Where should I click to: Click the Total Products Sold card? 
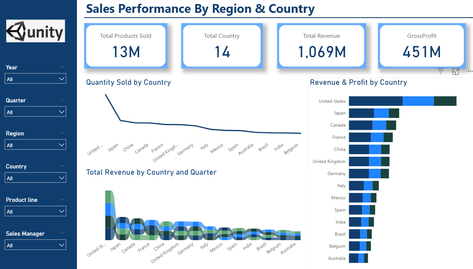coord(126,46)
